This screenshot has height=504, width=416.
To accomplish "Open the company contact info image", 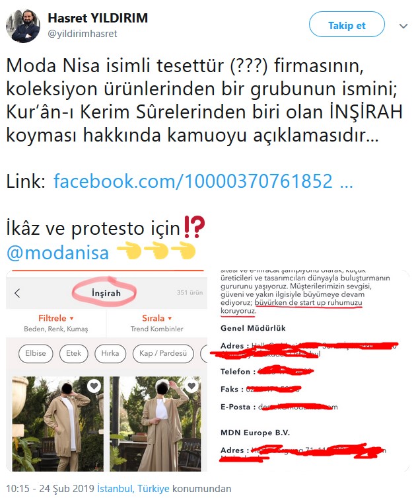I will tap(309, 370).
